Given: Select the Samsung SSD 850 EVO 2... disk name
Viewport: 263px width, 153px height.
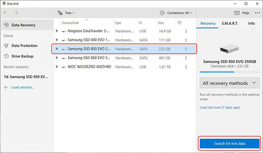Looking at the screenshot, I should click(x=89, y=49).
